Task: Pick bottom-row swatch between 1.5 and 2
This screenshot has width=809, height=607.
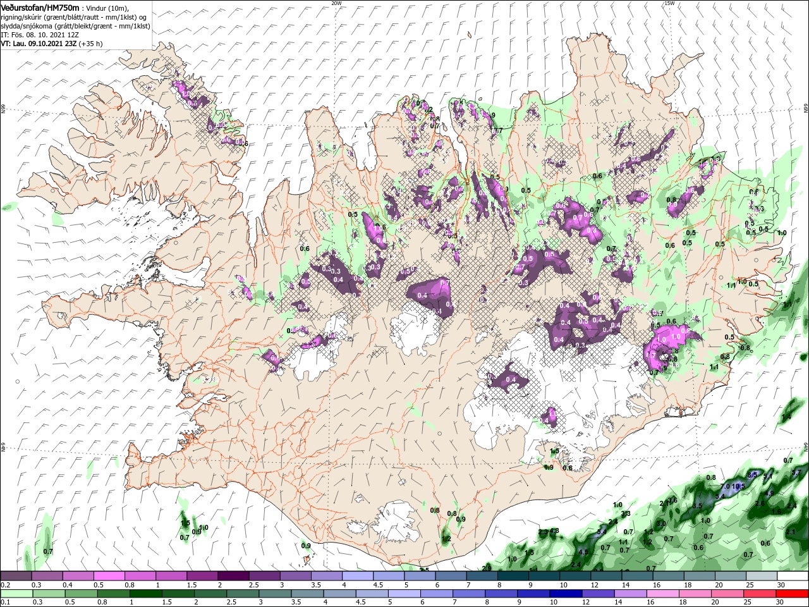Action: tap(178, 594)
